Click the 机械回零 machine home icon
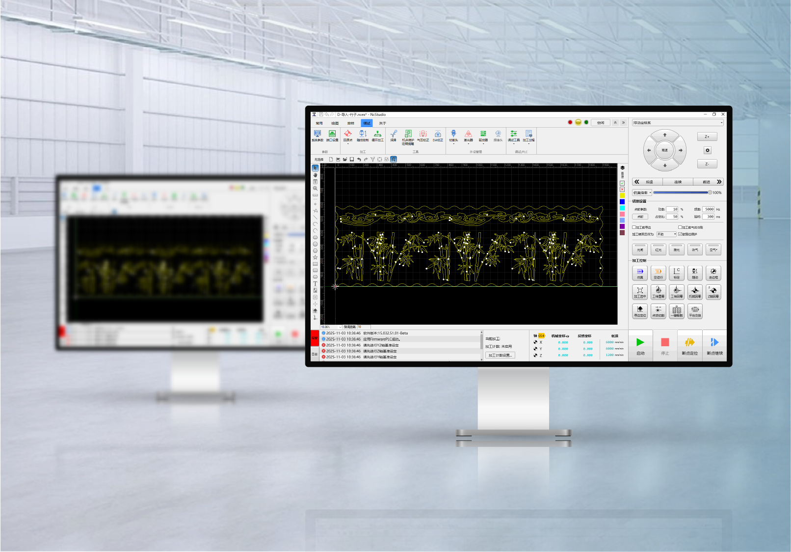This screenshot has height=552, width=791. (695, 292)
